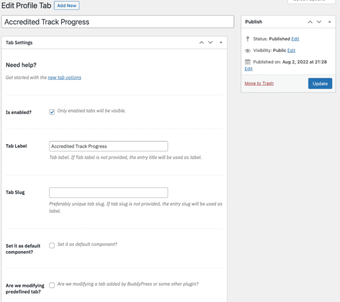This screenshot has width=340, height=302.
Task: Focus the Tab Label text field
Action: pos(108,146)
